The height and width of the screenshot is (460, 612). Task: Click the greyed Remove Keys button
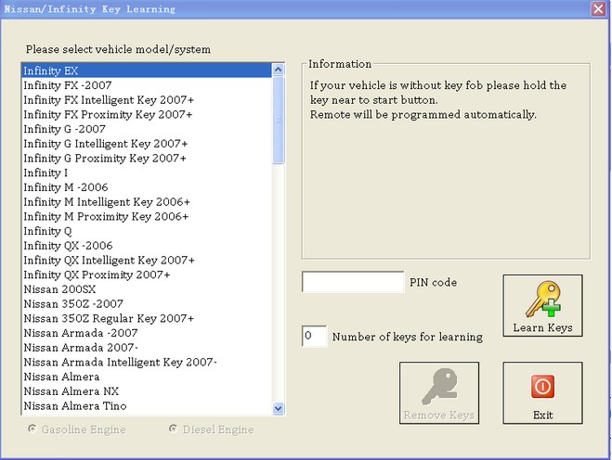(439, 393)
